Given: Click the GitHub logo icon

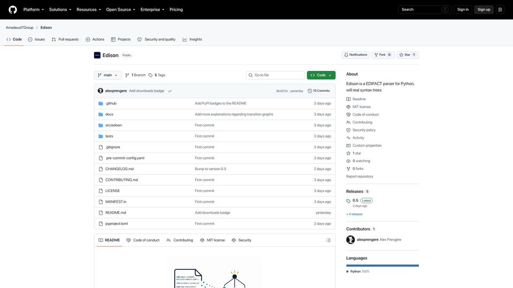Looking at the screenshot, I should click(13, 10).
